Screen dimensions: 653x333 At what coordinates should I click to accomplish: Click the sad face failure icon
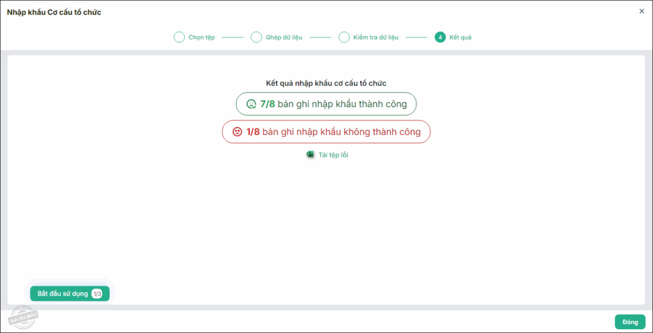[x=237, y=132]
